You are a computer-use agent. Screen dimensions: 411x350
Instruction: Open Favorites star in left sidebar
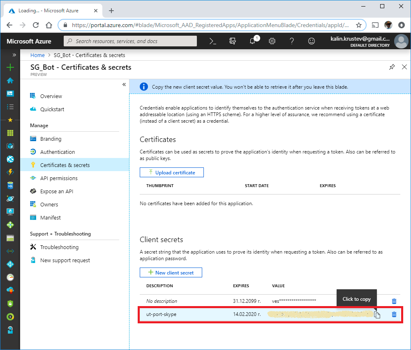(10, 120)
